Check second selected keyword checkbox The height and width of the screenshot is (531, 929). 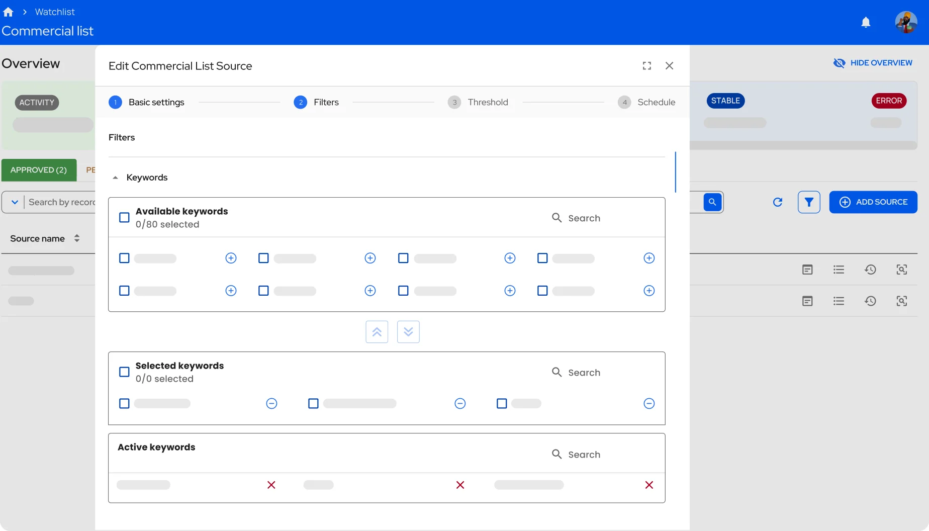click(x=313, y=403)
